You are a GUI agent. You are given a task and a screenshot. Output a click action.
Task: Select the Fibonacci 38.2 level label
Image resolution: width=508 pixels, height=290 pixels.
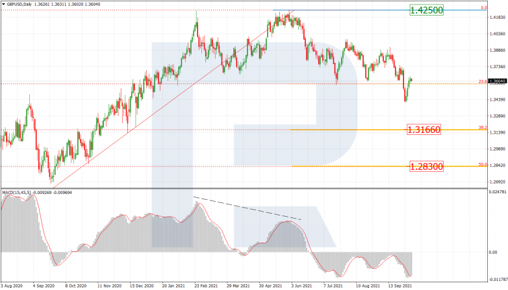pos(483,128)
